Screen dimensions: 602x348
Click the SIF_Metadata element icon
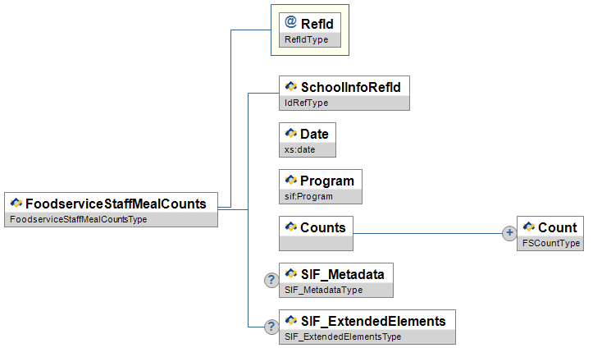pos(290,273)
